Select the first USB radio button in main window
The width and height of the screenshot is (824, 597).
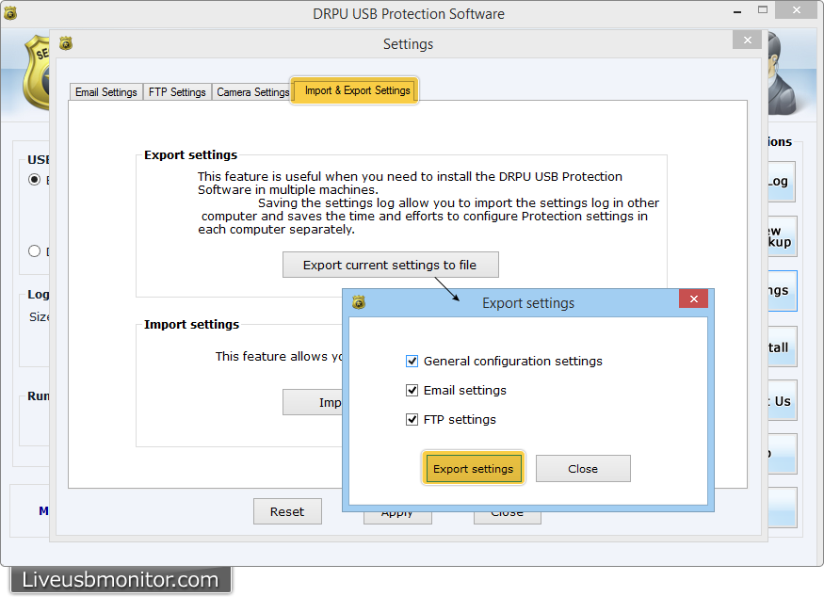[x=34, y=180]
